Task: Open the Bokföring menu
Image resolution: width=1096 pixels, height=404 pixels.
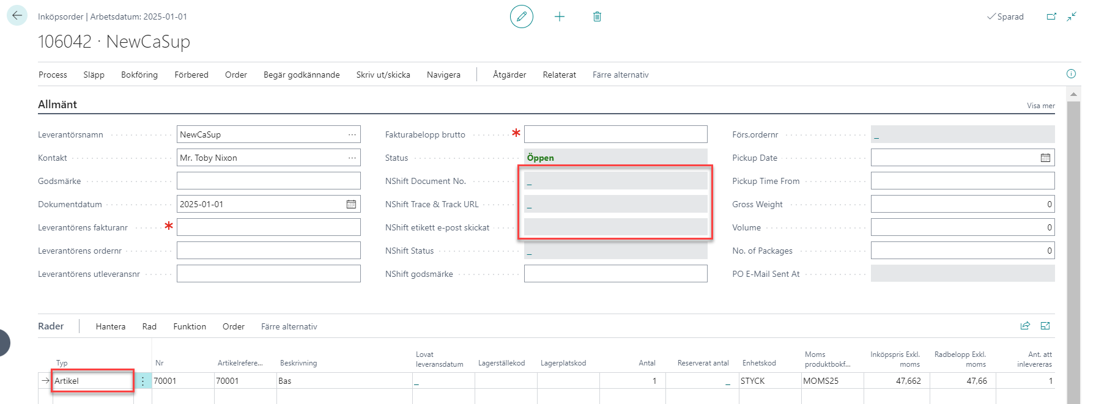Action: (139, 75)
